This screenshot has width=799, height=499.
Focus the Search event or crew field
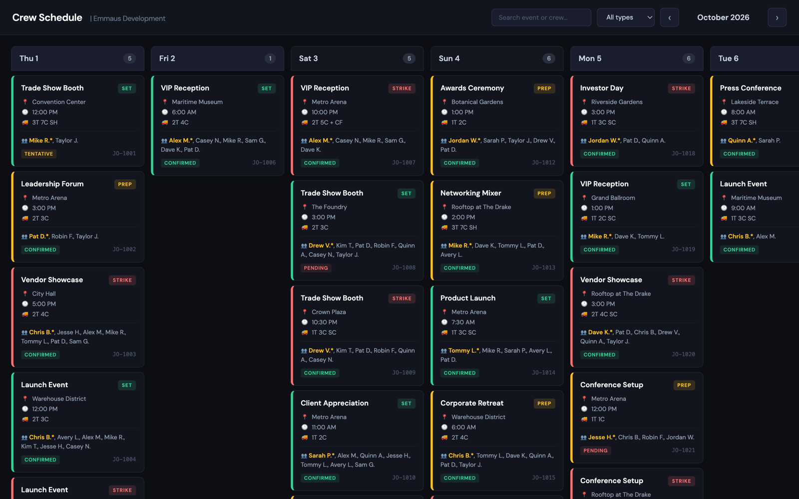pos(541,17)
